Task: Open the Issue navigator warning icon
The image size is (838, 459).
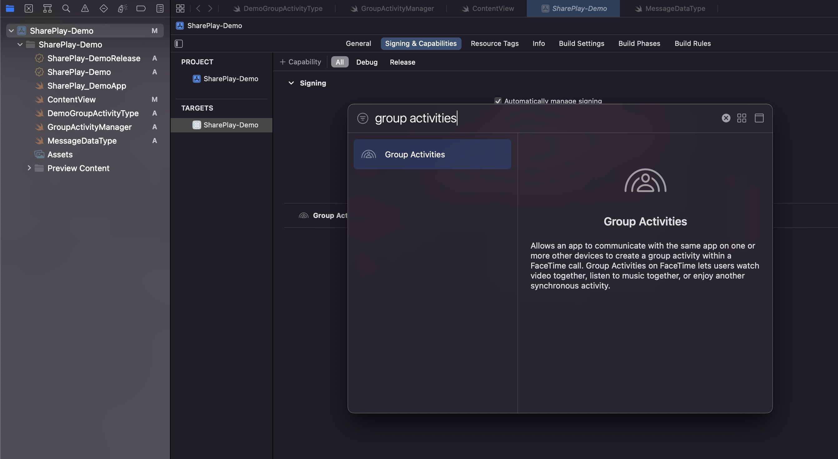Action: point(85,8)
